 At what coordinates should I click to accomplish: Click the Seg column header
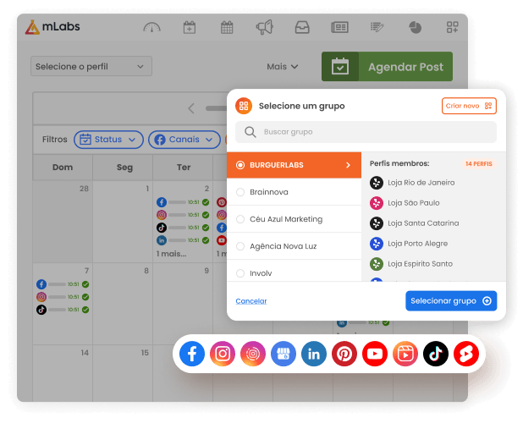(x=124, y=167)
